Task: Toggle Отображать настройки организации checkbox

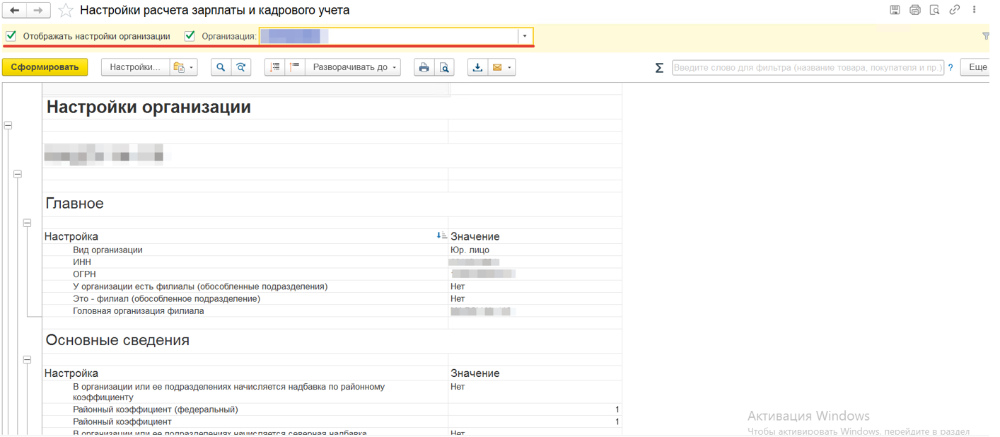Action: click(x=11, y=36)
